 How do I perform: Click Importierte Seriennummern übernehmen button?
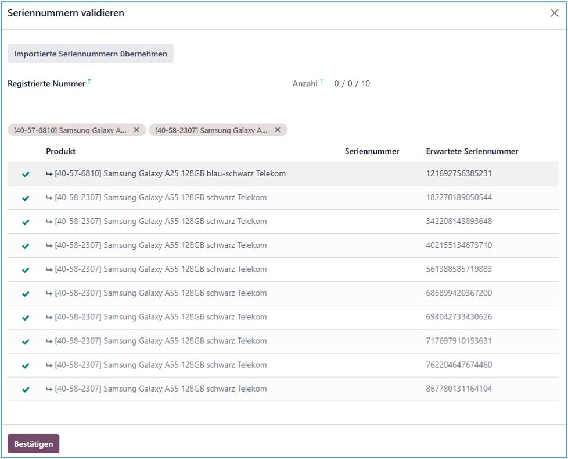click(91, 54)
